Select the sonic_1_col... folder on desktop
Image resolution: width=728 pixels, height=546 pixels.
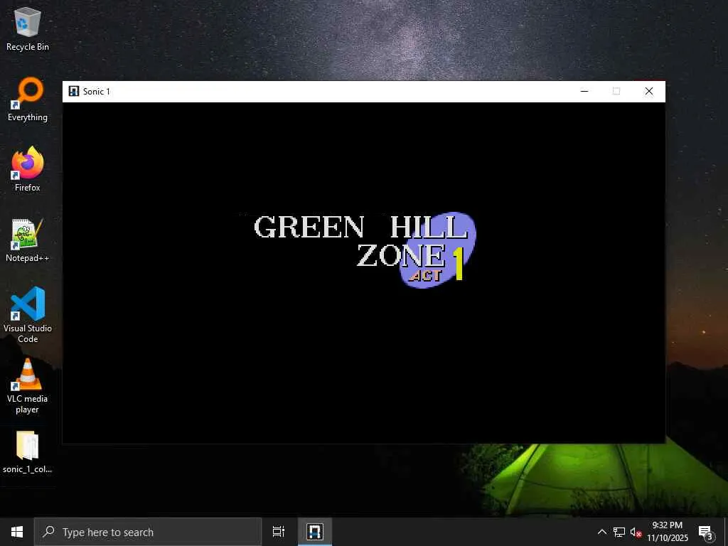pyautogui.click(x=28, y=452)
